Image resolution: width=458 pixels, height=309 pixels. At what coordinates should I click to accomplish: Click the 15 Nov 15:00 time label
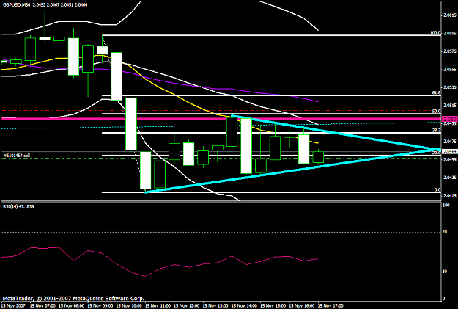(x=273, y=306)
